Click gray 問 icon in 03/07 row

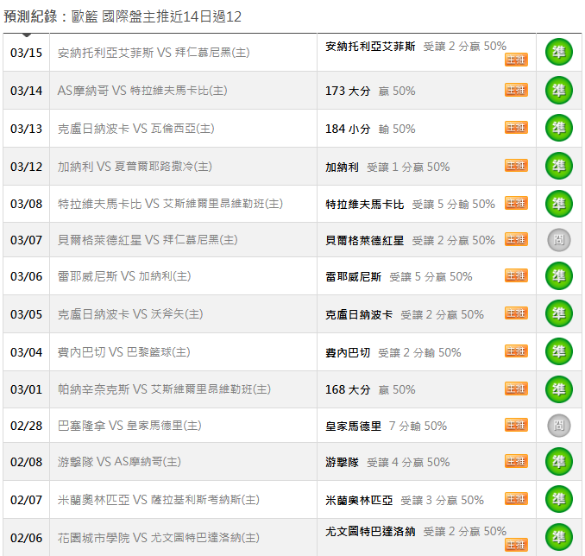pos(558,240)
